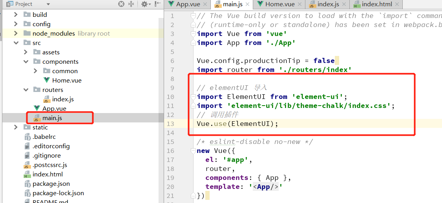Click the components folder icon
The height and width of the screenshot is (203, 442).
click(x=37, y=61)
